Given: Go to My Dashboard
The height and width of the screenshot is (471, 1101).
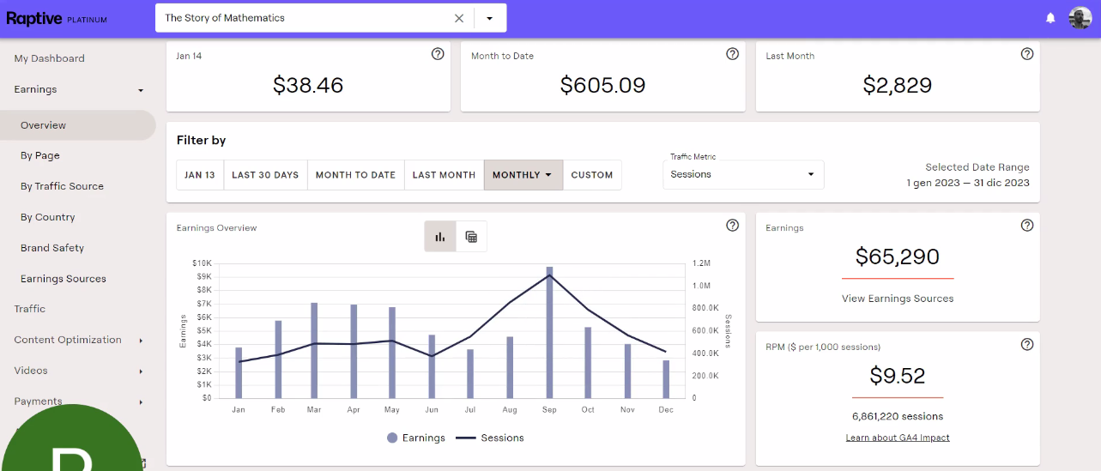Looking at the screenshot, I should [50, 58].
